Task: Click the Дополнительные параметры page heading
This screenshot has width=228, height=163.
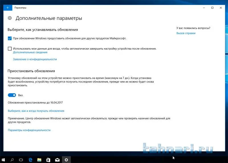Action: [49, 18]
